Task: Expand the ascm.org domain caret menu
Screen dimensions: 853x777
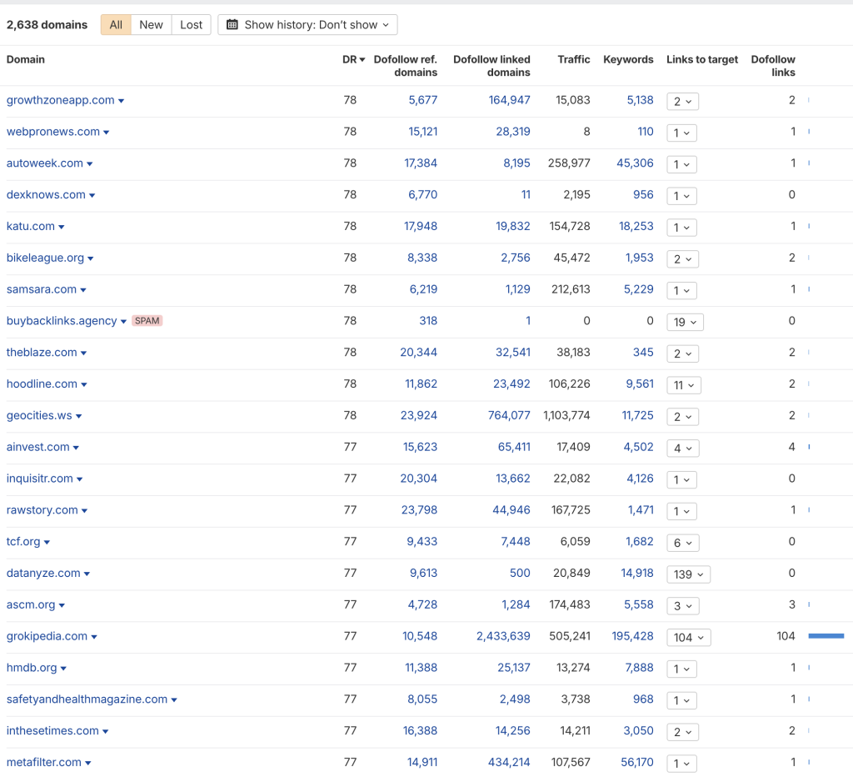Action: [62, 605]
